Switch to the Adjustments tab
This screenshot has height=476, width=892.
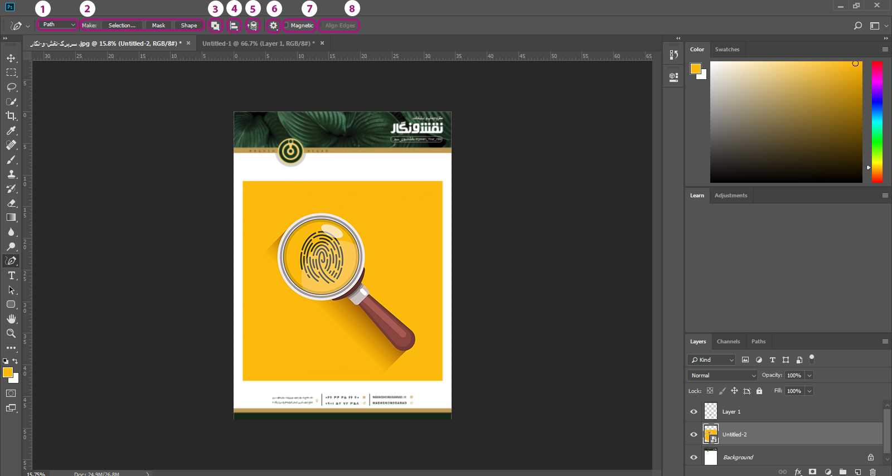click(x=731, y=196)
